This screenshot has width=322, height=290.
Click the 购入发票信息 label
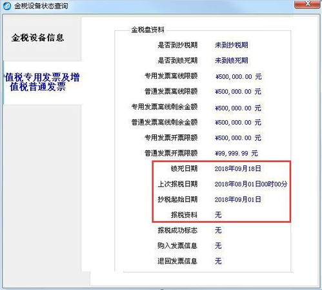[177, 245]
